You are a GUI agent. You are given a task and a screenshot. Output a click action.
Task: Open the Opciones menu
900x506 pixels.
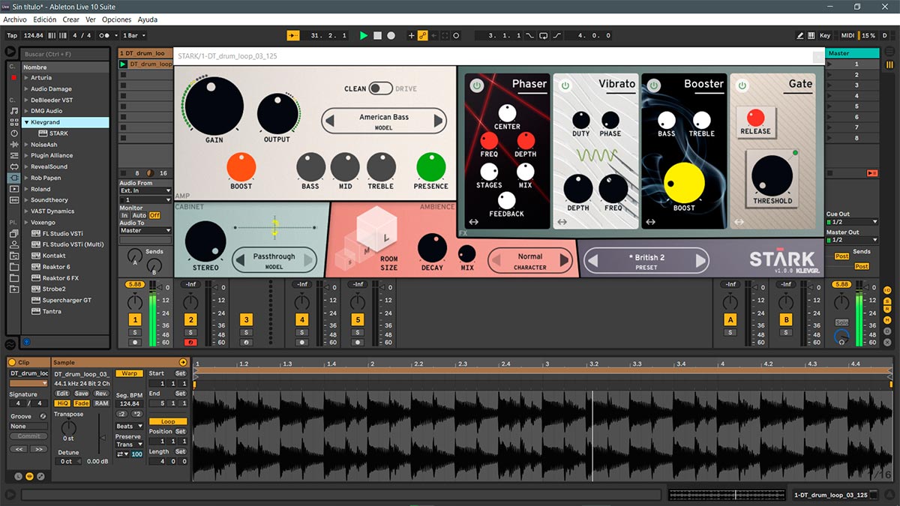(116, 19)
